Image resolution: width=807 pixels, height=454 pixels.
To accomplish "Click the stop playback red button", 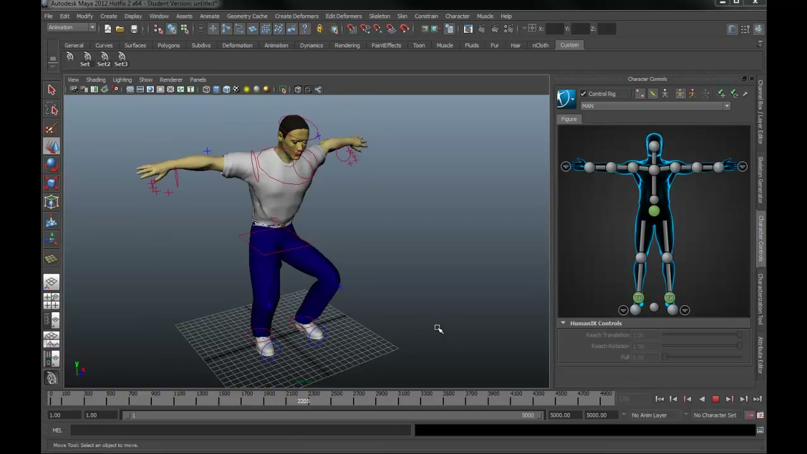I will tap(716, 399).
